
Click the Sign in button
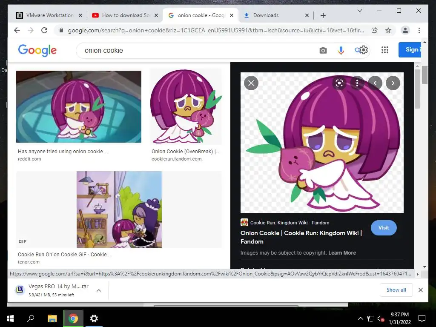coord(410,50)
